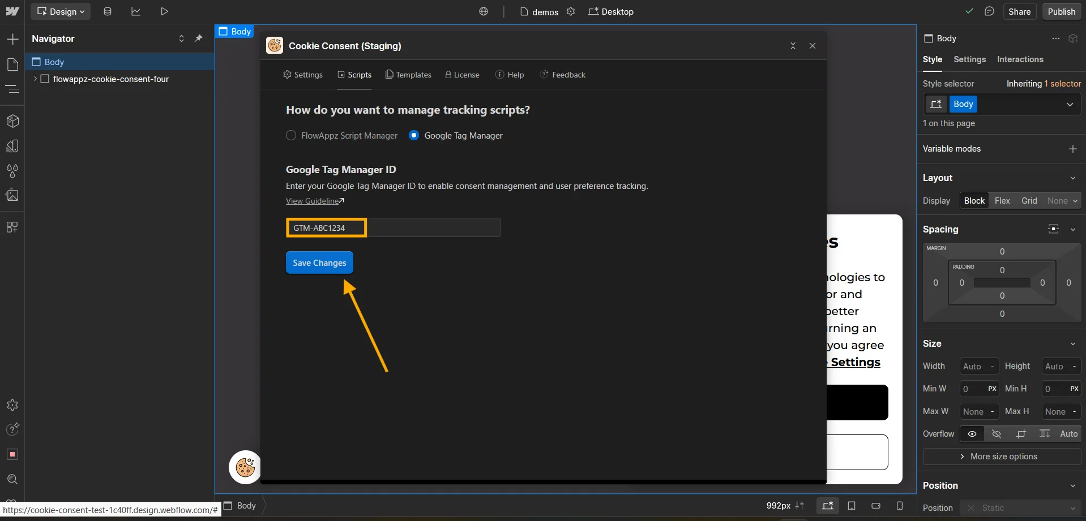Open the Scripts tab

tap(354, 75)
